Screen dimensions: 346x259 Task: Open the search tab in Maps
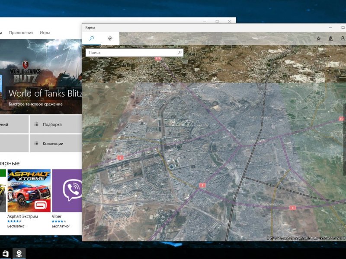pos(91,38)
